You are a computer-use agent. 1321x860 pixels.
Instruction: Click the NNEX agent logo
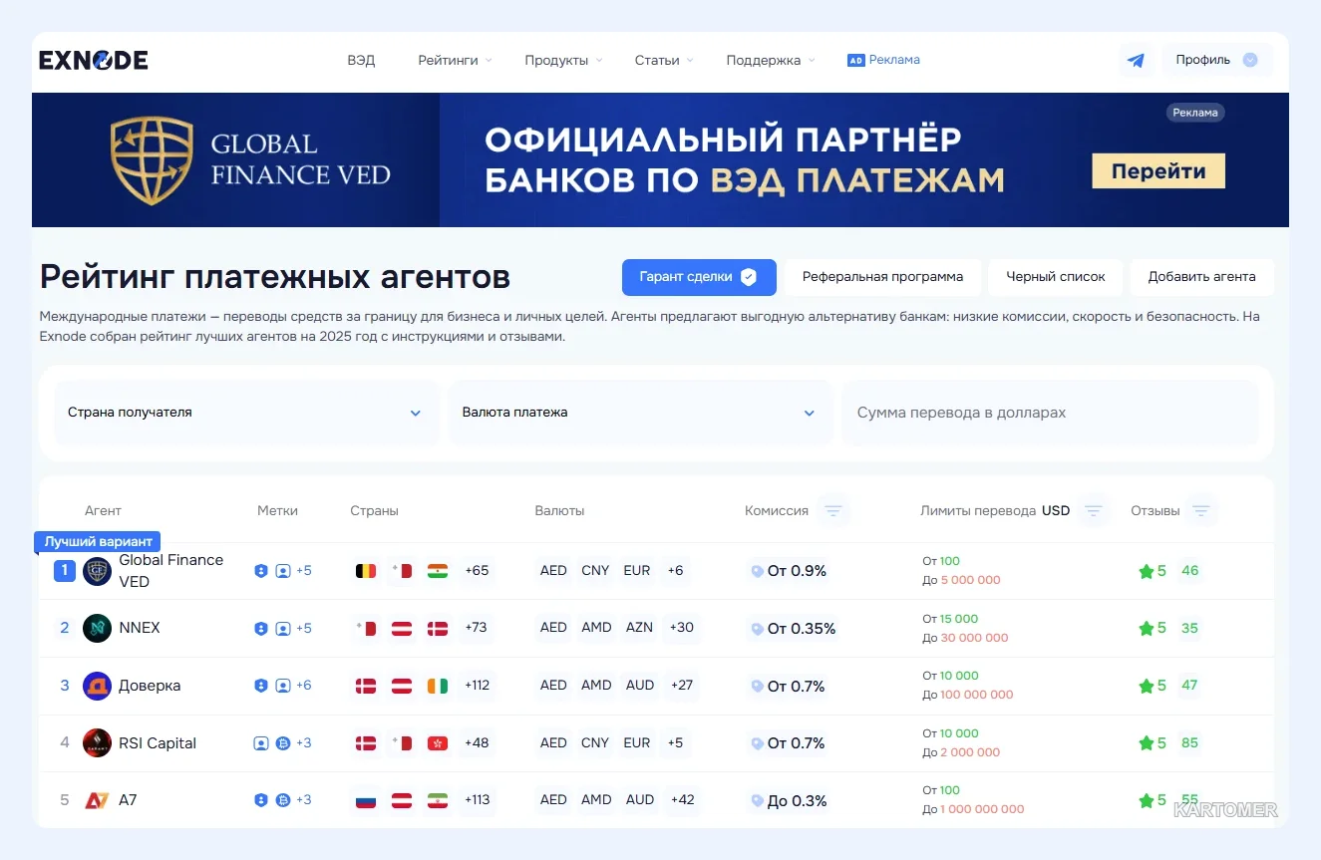(x=97, y=628)
